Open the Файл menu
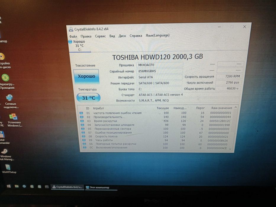This screenshot has height=207, width=276. (x=73, y=36)
